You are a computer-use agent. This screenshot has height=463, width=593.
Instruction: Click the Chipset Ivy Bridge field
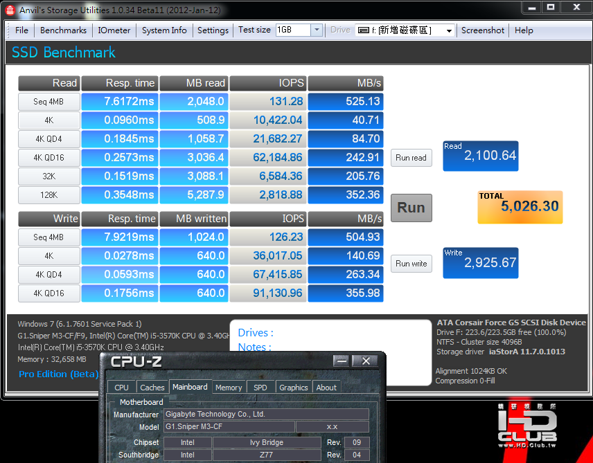(x=267, y=442)
